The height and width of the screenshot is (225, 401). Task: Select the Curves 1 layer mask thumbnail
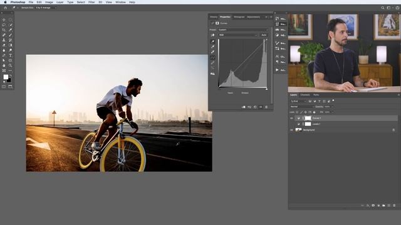308,118
